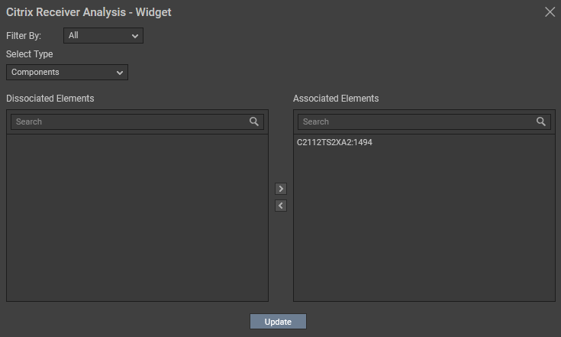This screenshot has height=337, width=561.
Task: Click the Select Type label
Action: 29,54
